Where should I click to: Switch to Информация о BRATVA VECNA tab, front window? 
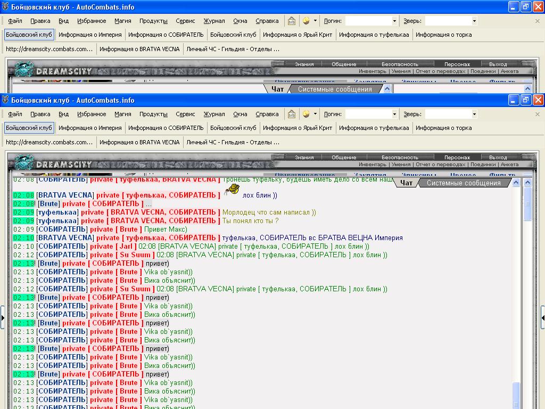pos(139,142)
